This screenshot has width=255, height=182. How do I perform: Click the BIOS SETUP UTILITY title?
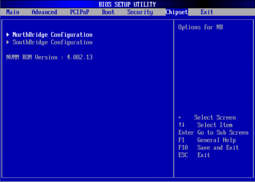pos(127,4)
